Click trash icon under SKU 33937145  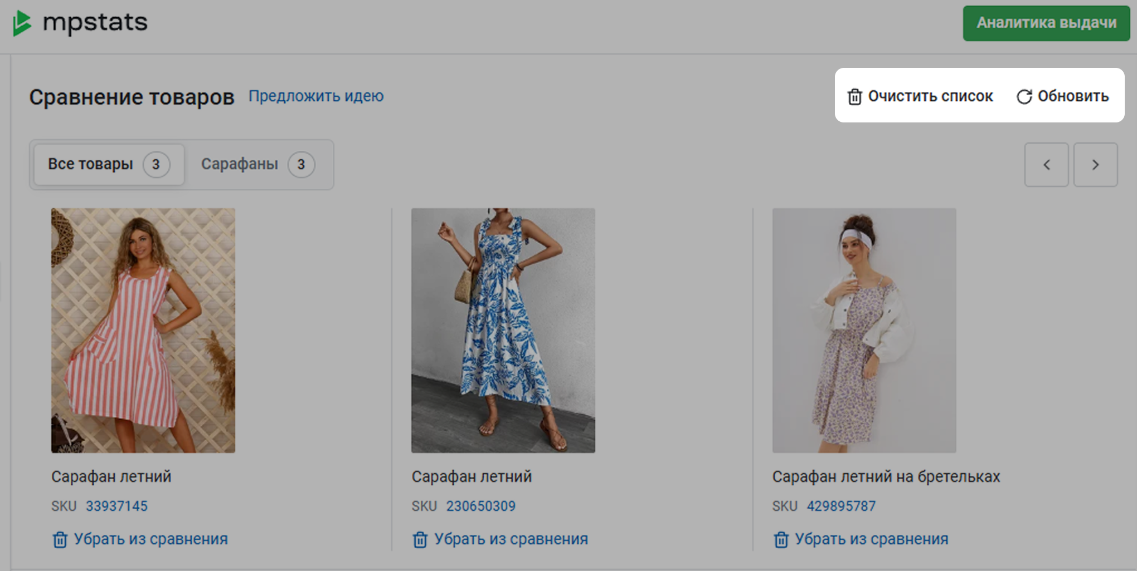(60, 539)
